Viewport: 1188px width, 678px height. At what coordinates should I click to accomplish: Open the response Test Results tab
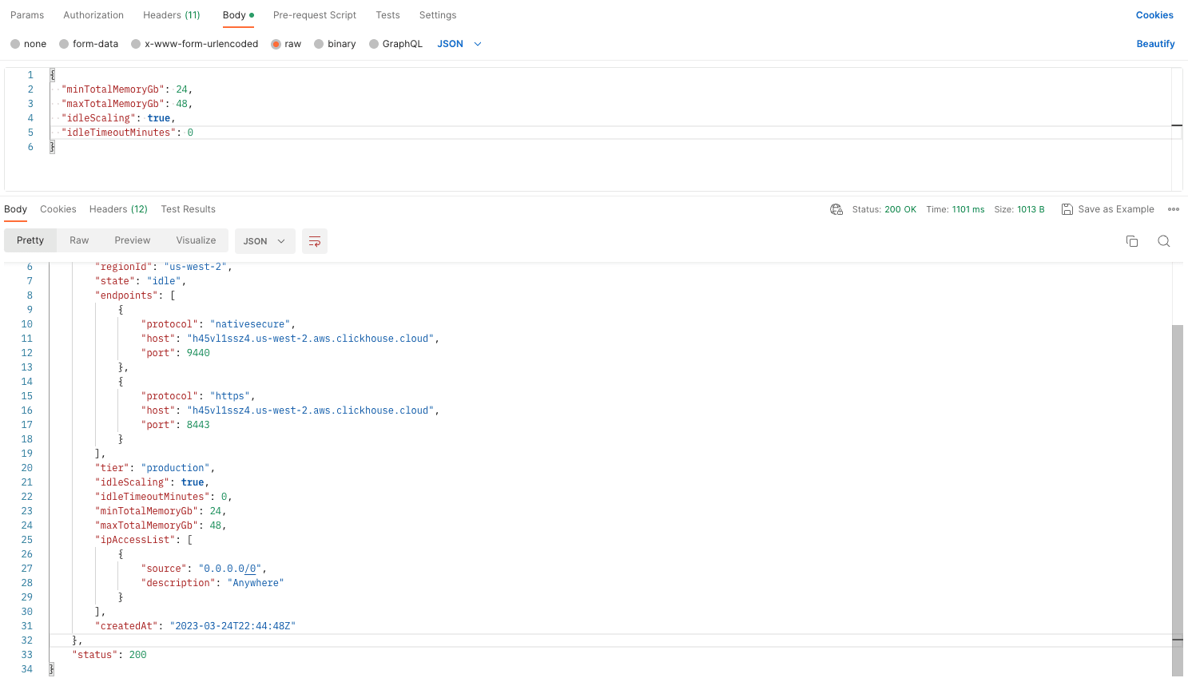188,209
